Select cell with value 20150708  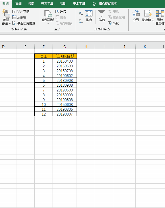click(x=65, y=71)
